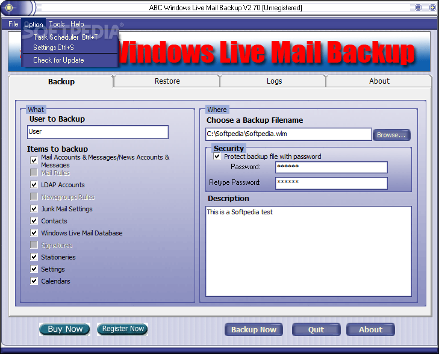Click the 'Security' group label
This screenshot has width=439, height=354.
tap(229, 148)
